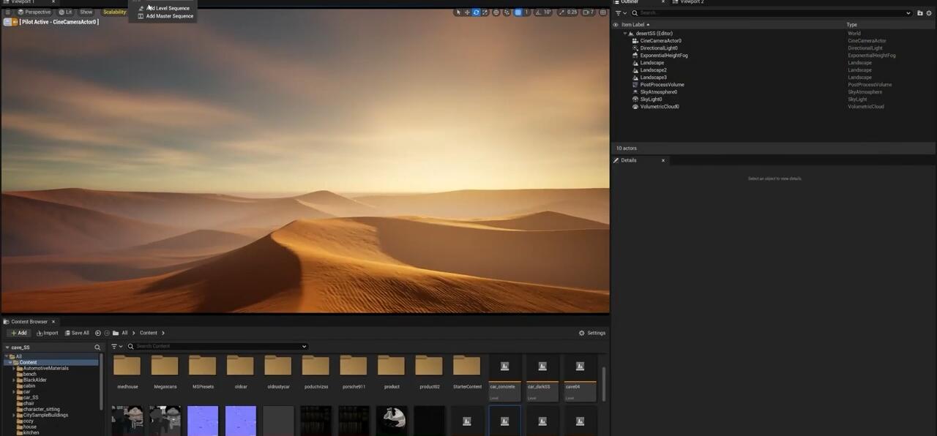The height and width of the screenshot is (436, 937).
Task: Navigate forward in Content Browser history
Action: coord(107,333)
